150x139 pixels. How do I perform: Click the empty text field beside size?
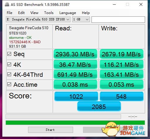pos(118,20)
